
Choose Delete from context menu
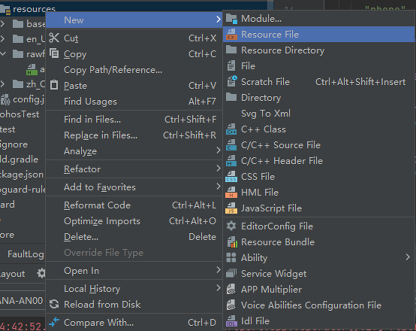[134, 237]
